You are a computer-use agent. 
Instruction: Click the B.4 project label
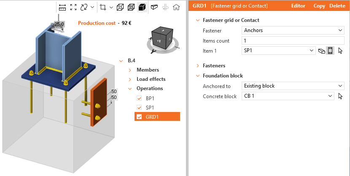(132, 61)
